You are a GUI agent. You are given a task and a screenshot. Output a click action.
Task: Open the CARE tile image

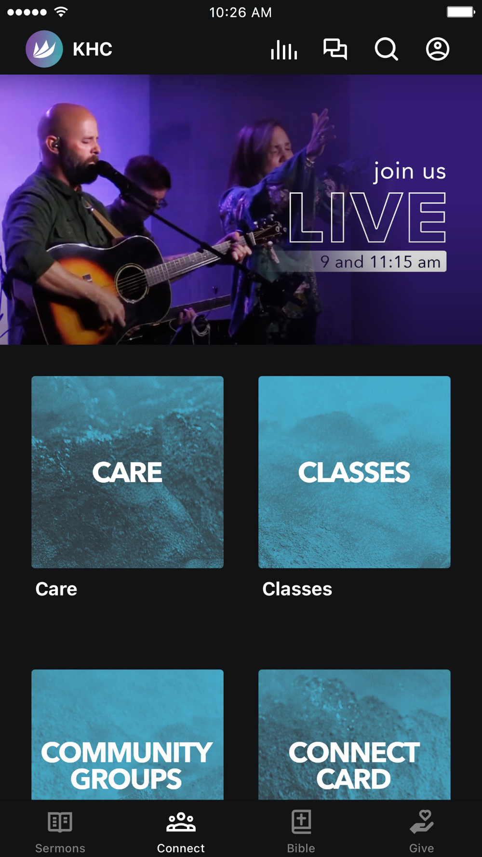[x=128, y=472]
